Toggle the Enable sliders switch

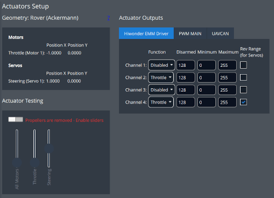(x=15, y=120)
